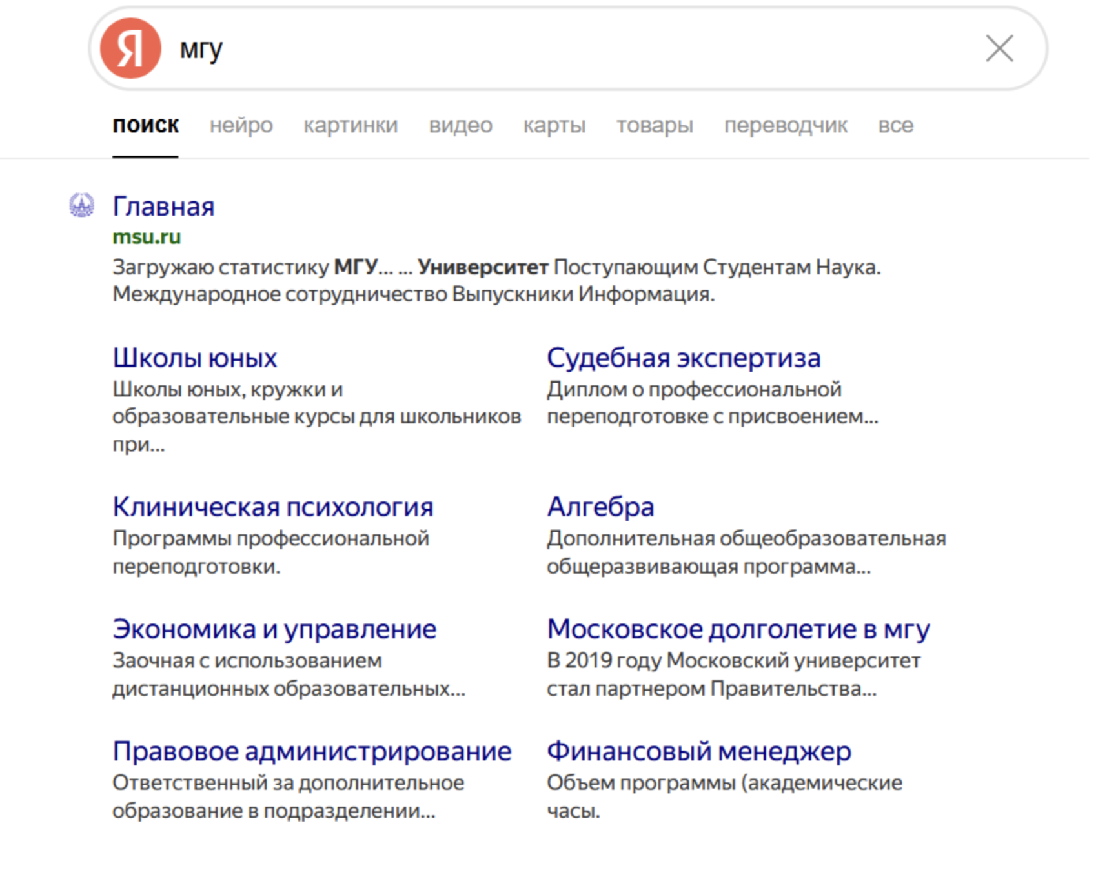The image size is (1118, 870).
Task: Open the 'карты' tab
Action: tap(554, 125)
